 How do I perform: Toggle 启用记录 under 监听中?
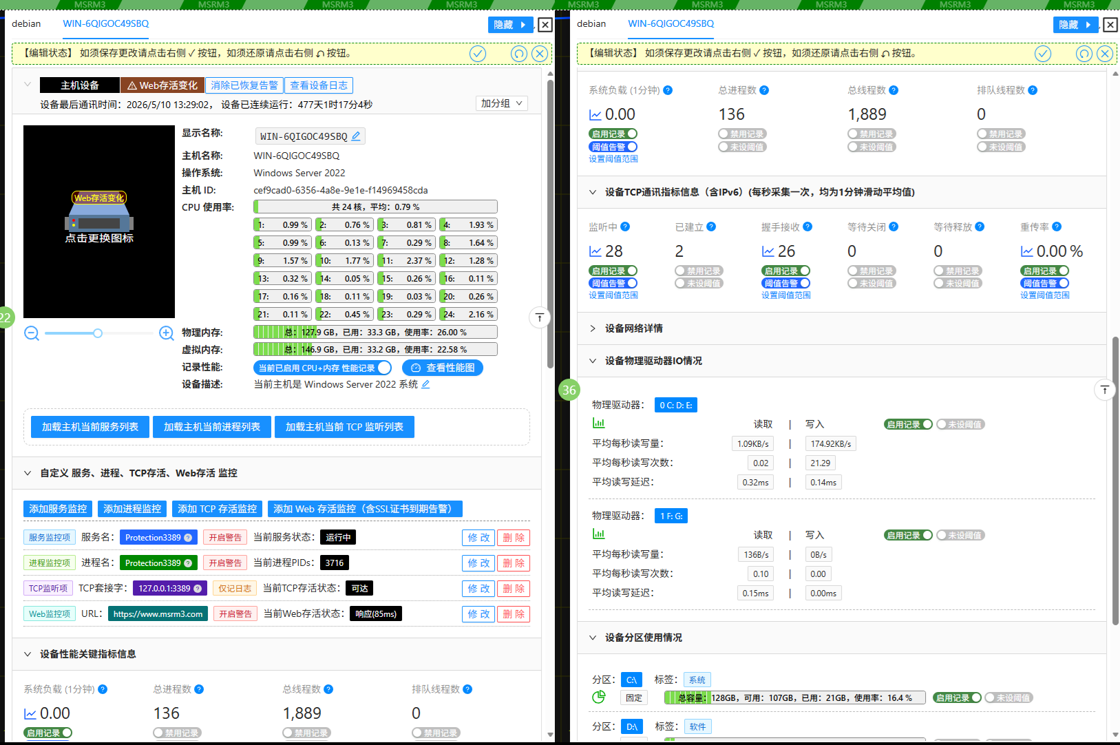click(x=613, y=271)
